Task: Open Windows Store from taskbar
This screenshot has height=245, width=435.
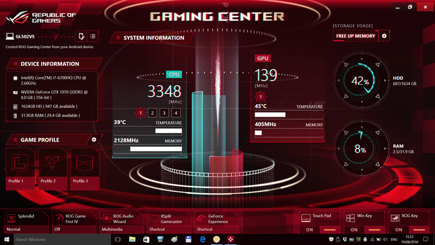Action: 146,239
